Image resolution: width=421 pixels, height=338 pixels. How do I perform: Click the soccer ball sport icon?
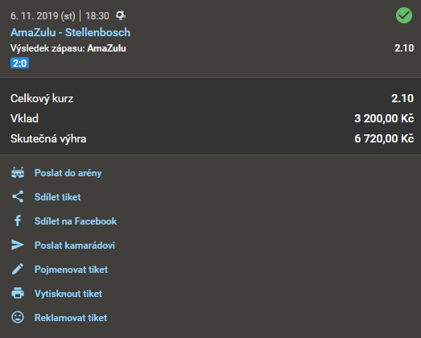click(121, 15)
